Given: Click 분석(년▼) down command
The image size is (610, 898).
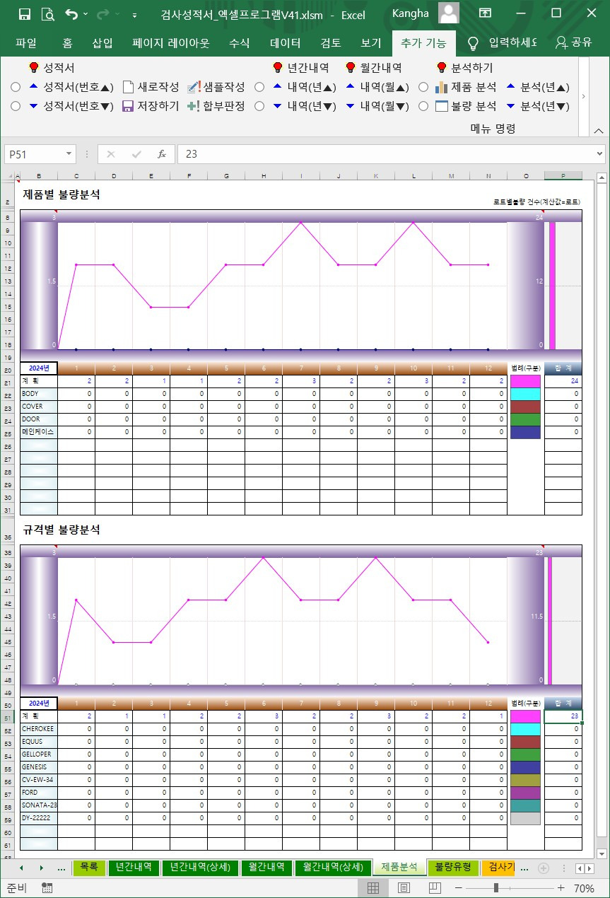Looking at the screenshot, I should [537, 107].
